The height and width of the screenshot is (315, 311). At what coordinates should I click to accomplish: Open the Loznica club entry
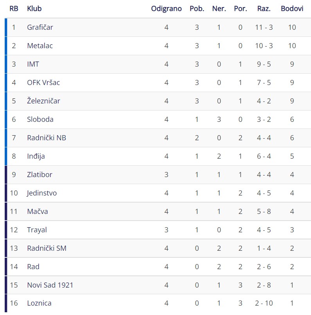[x=39, y=303]
